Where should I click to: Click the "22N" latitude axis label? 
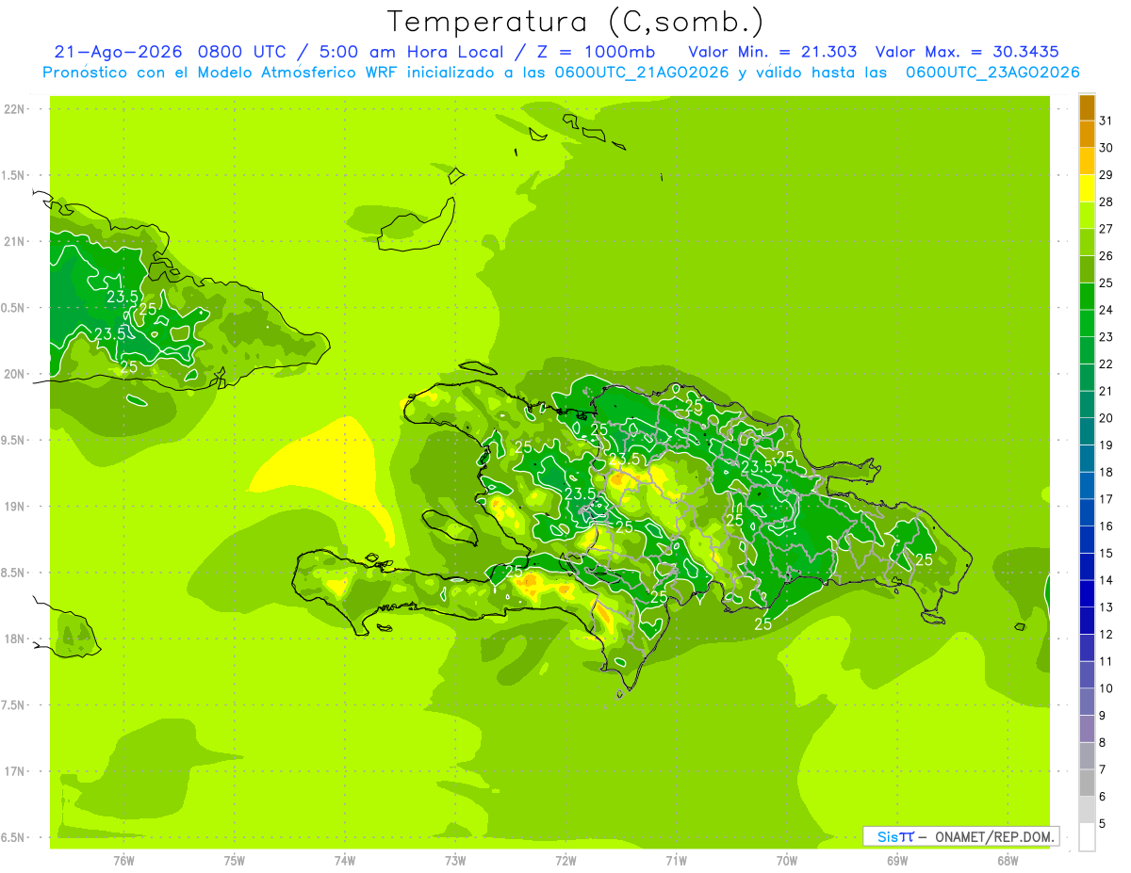click(14, 109)
